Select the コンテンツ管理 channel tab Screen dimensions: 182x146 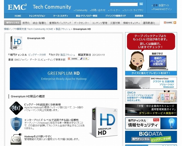(100, 23)
